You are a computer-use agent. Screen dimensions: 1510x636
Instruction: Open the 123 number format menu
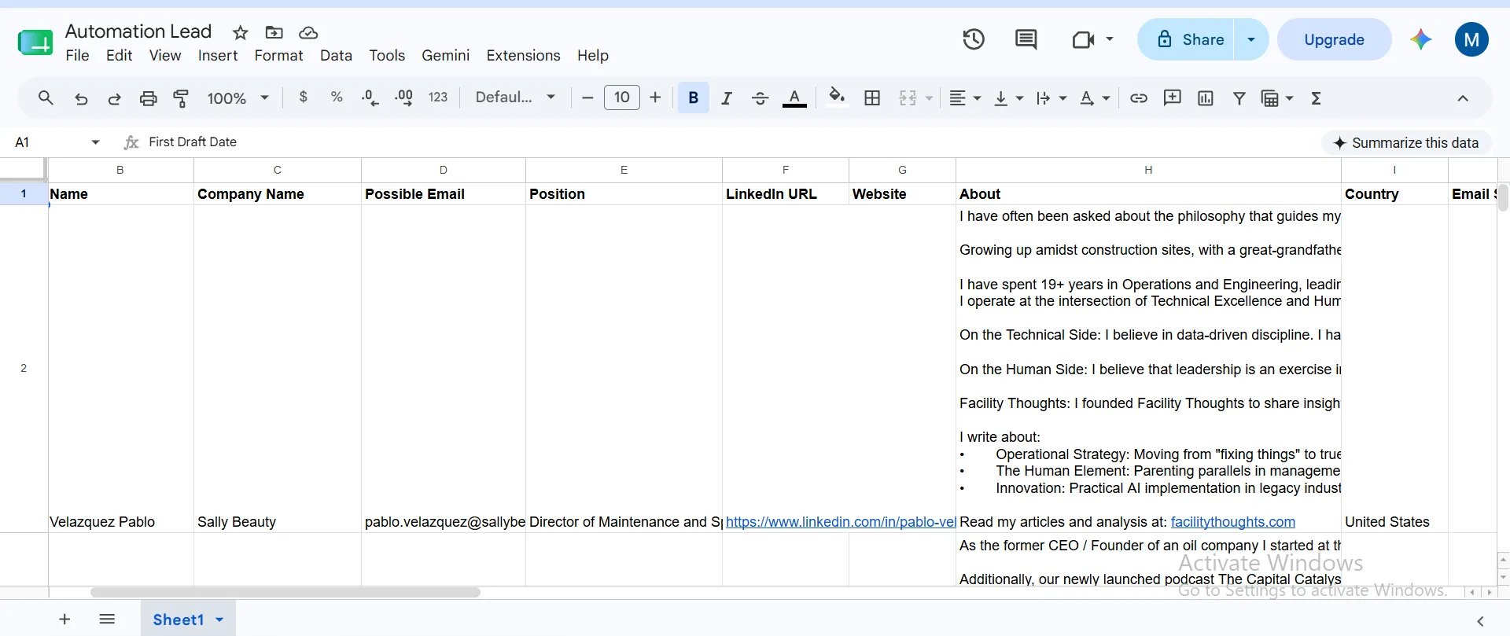pos(438,97)
